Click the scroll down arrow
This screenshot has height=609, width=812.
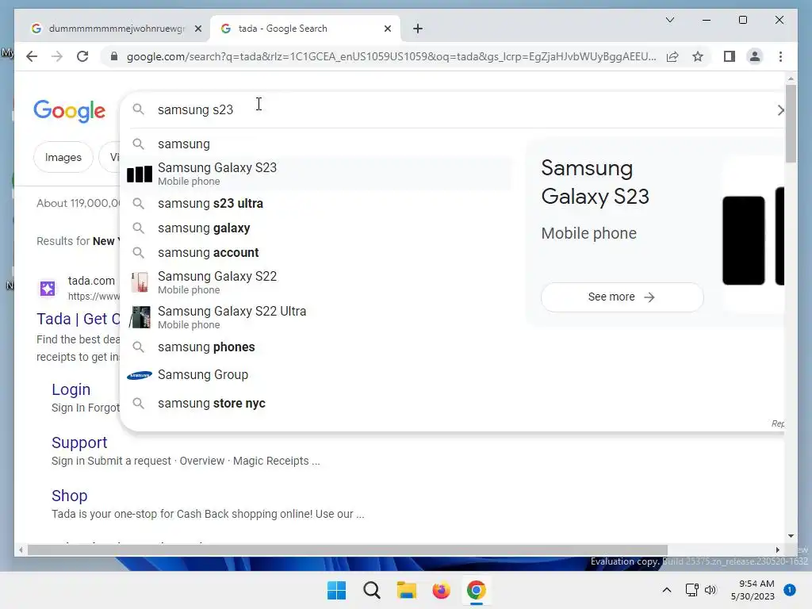click(791, 536)
